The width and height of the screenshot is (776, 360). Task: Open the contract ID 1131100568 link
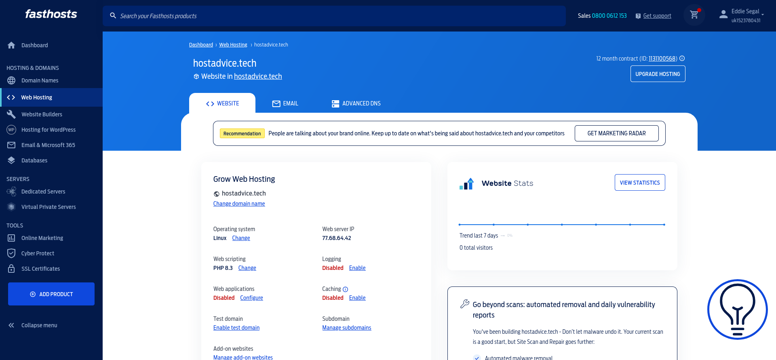(662, 59)
